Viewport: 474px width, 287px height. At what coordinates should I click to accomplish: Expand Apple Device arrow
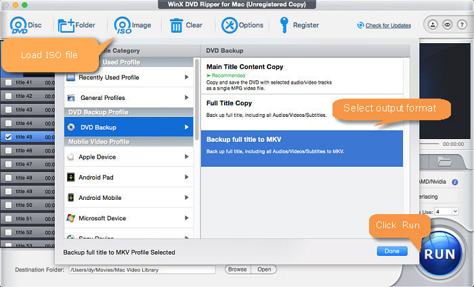click(x=186, y=157)
